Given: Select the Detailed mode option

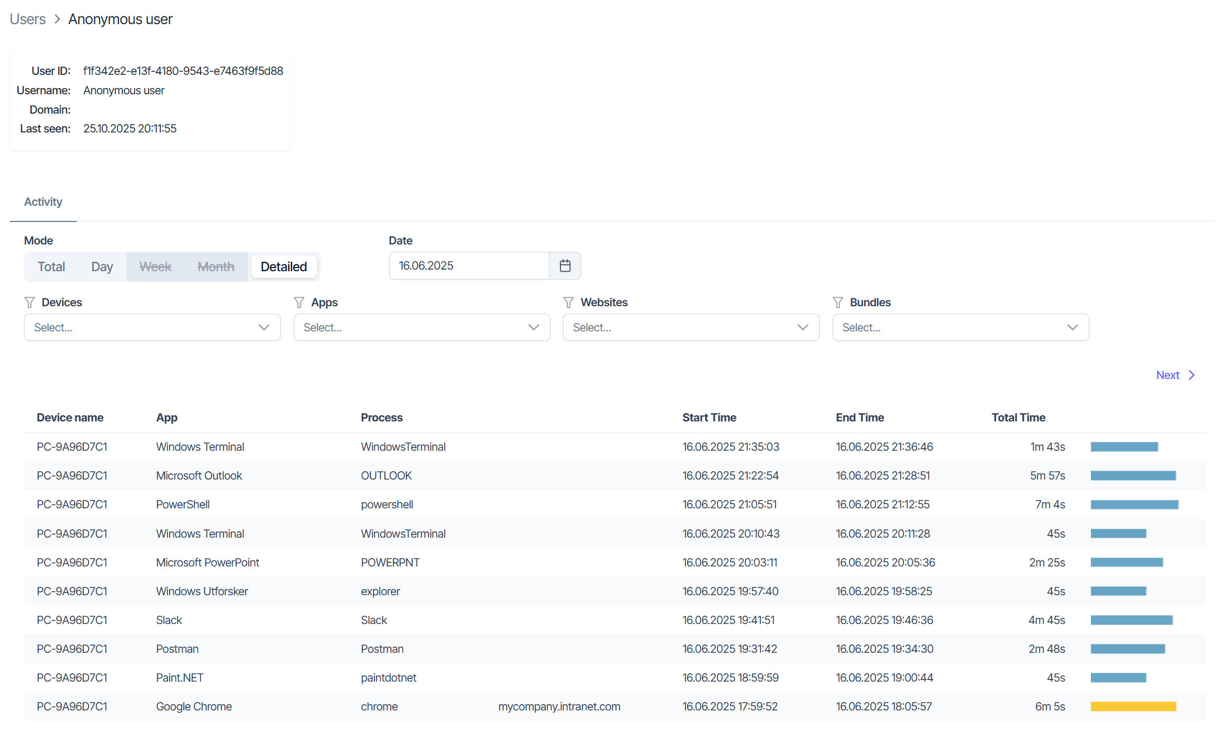Looking at the screenshot, I should [x=284, y=266].
